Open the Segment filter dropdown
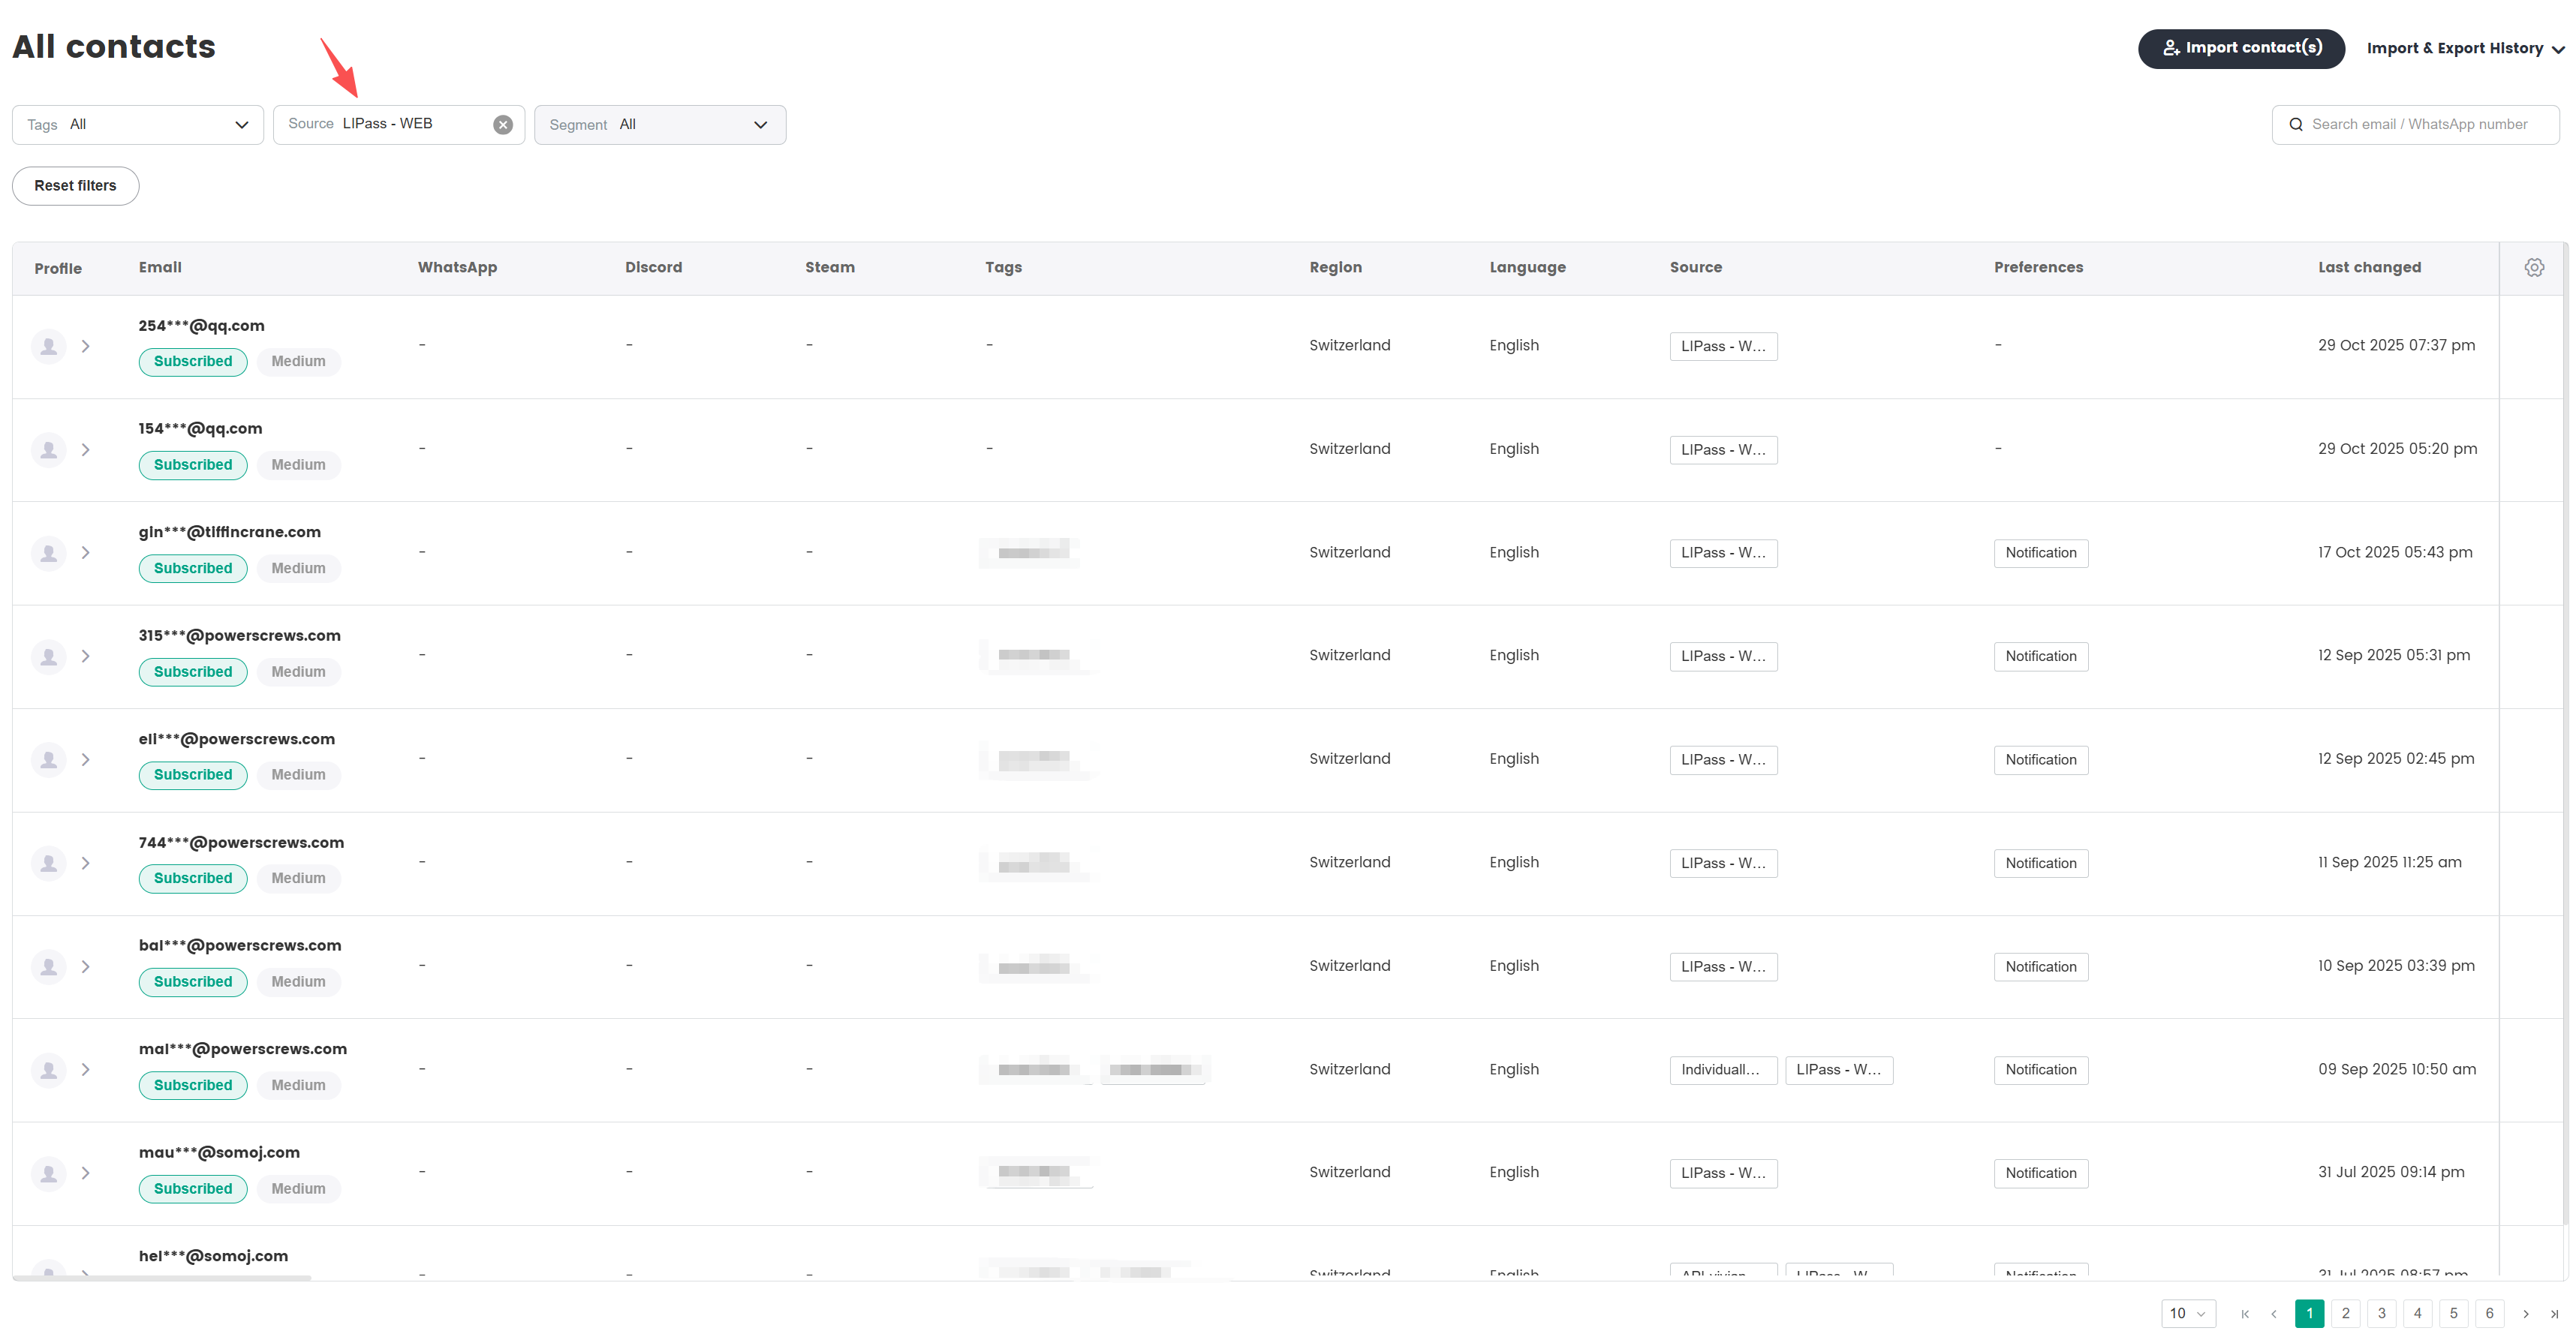 (660, 124)
